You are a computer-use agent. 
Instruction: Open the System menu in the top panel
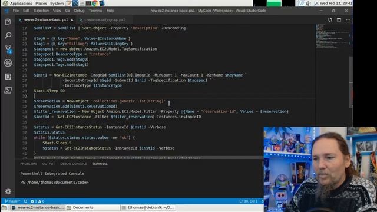point(57,3)
